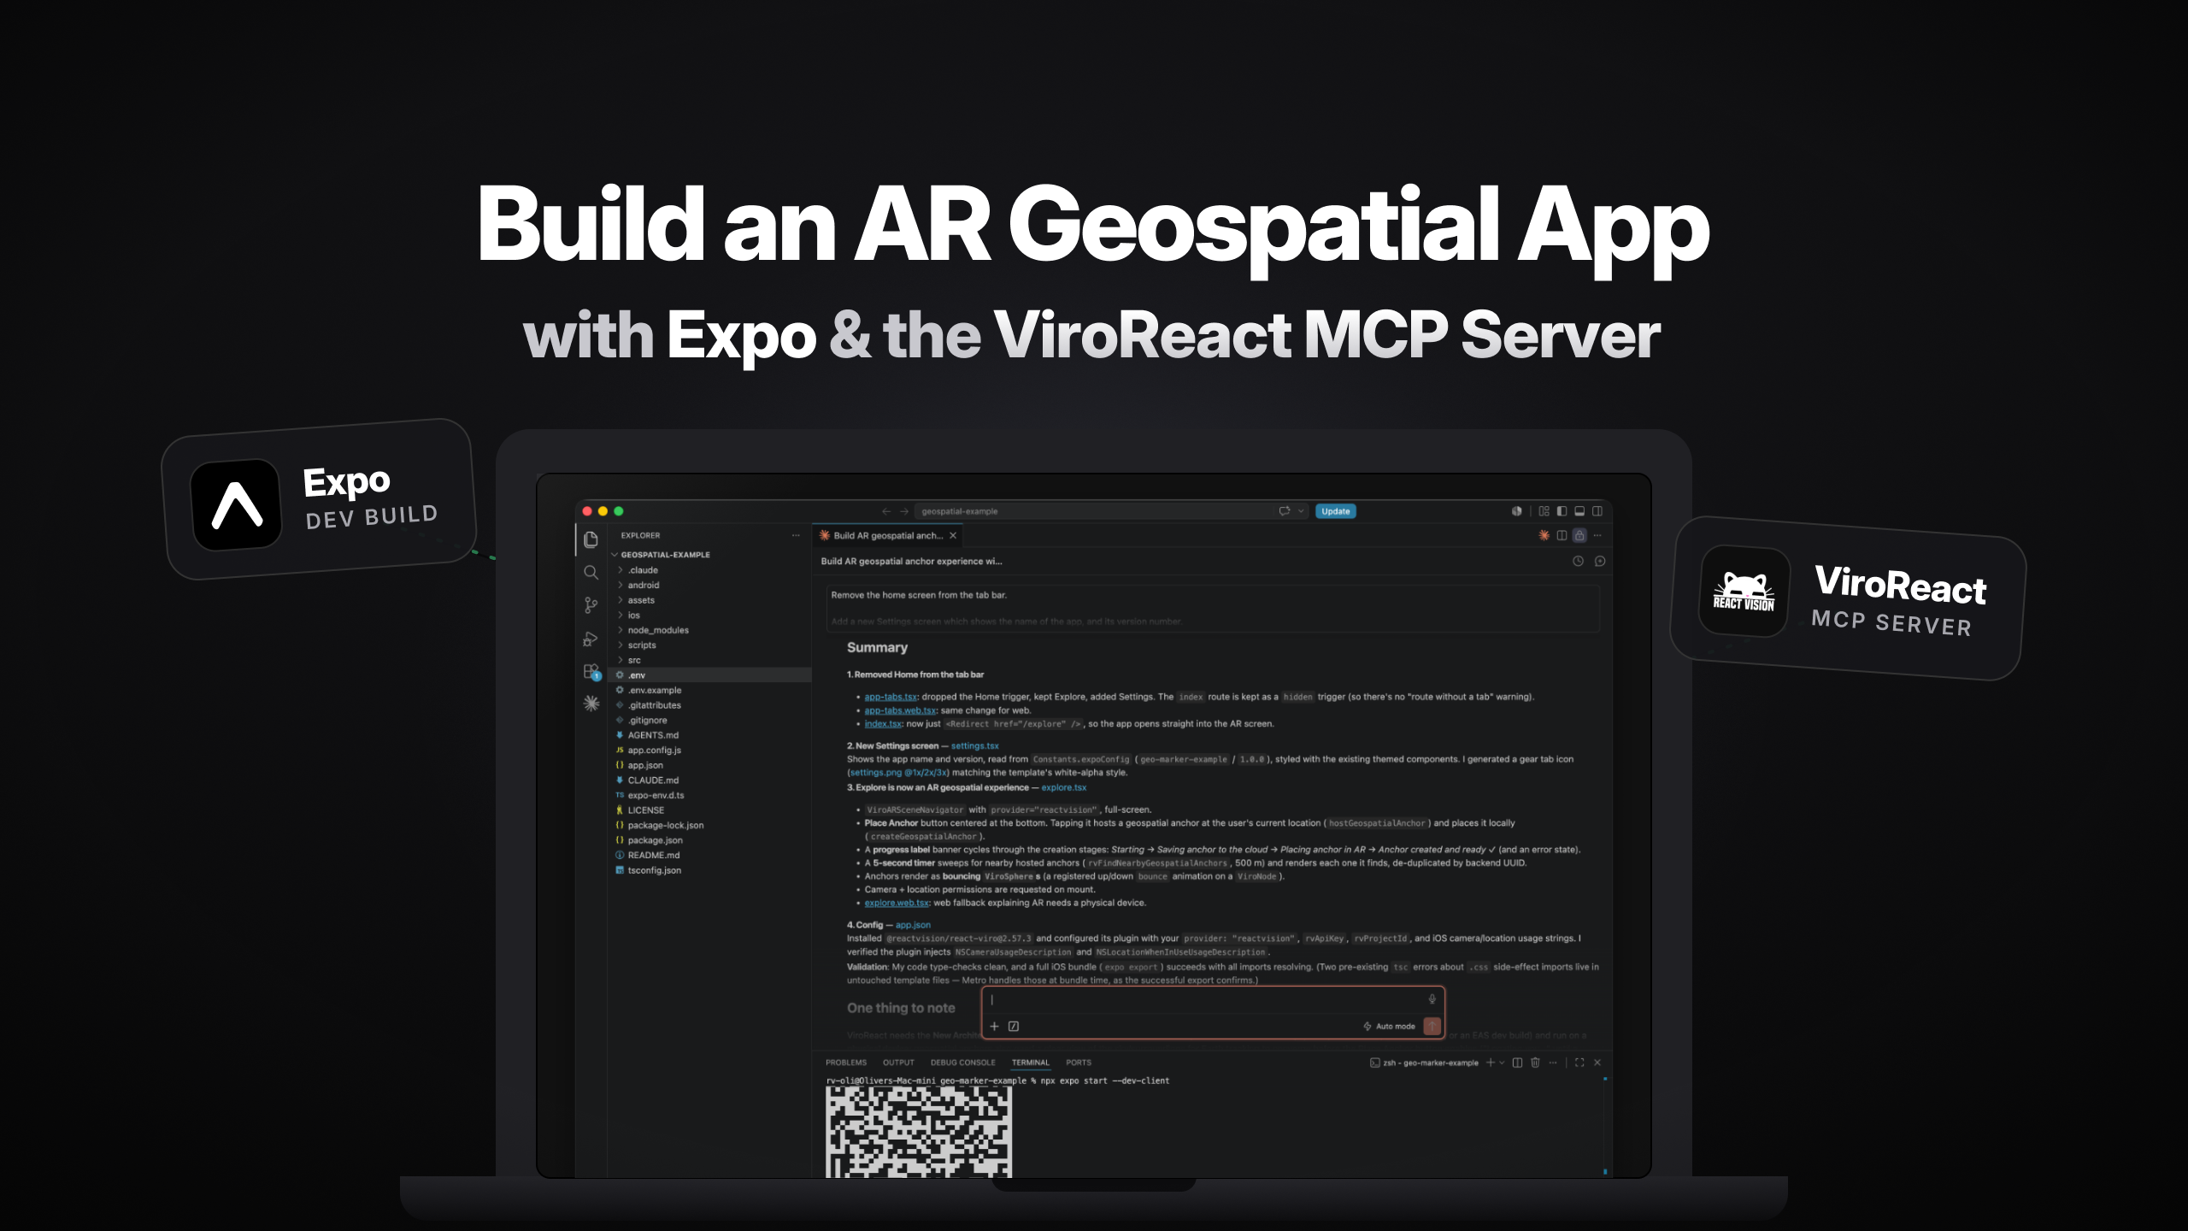This screenshot has width=2188, height=1231.
Task: Switch to the OUTPUT tab
Action: tap(898, 1063)
